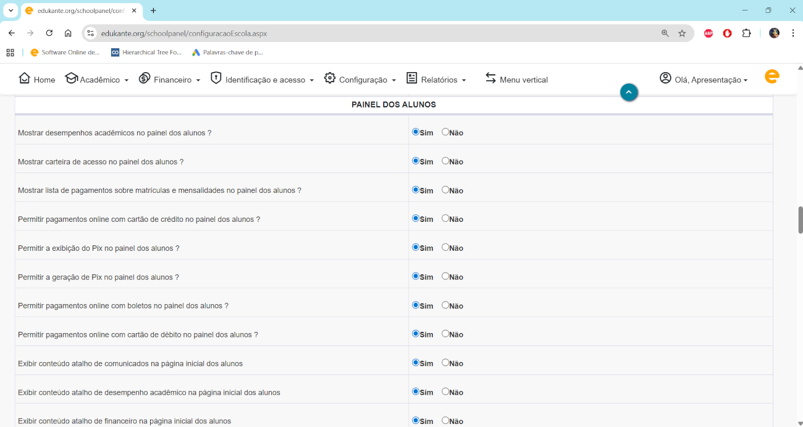The image size is (803, 427).
Task: Expand the Olá, Apresentação user dropdown
Action: pyautogui.click(x=704, y=80)
